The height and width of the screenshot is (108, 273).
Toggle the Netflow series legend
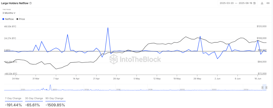click(8, 19)
